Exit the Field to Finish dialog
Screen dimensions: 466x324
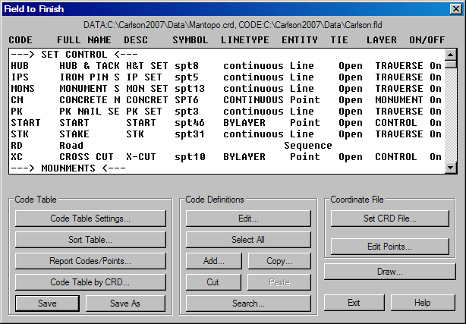(x=354, y=303)
